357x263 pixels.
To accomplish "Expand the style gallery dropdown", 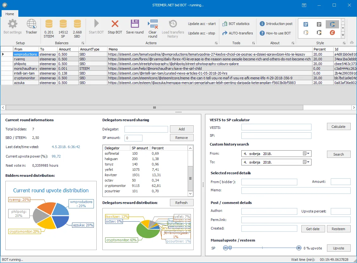I will click(343, 35).
